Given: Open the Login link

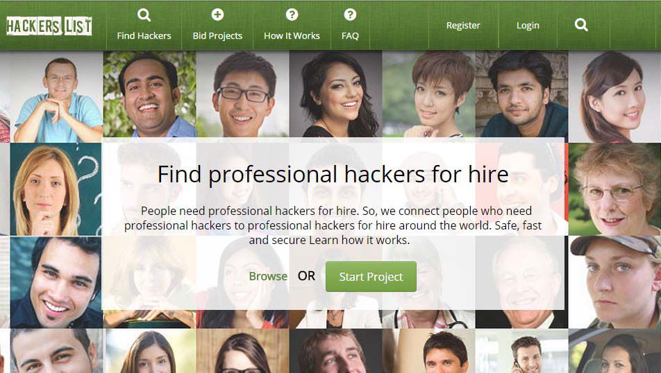Looking at the screenshot, I should (x=528, y=25).
